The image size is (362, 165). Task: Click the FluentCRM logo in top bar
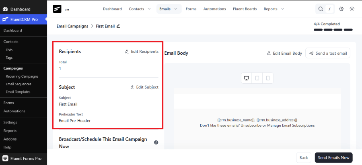pyautogui.click(x=57, y=9)
